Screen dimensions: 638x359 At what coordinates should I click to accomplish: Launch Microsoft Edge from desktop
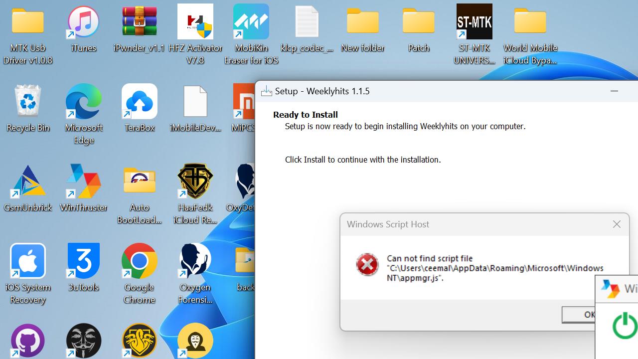84,103
